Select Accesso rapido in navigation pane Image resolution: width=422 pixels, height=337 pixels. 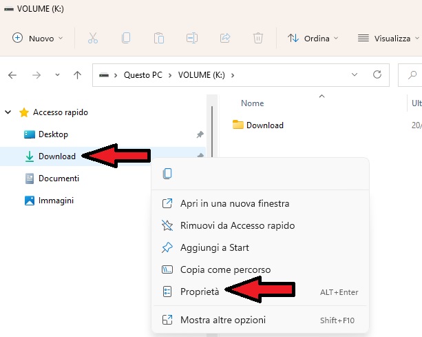tap(61, 112)
